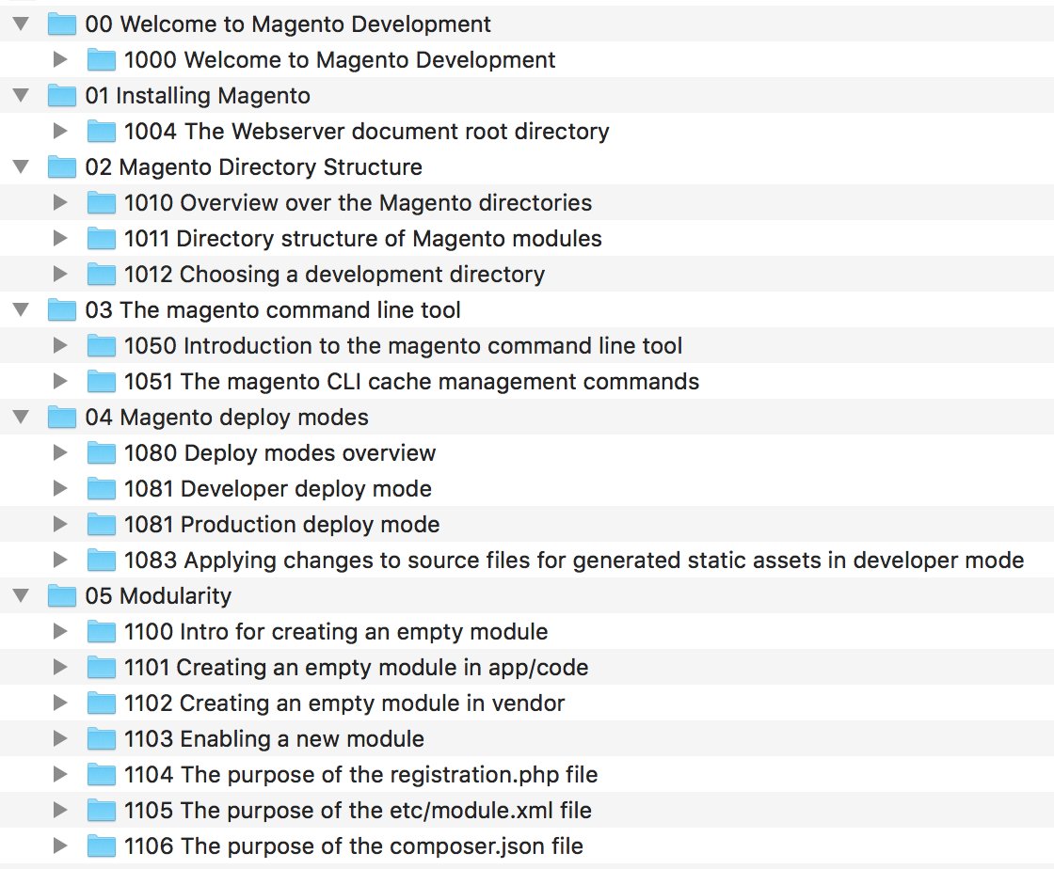Click folder icon of 1081 Developer deploy mode
Viewport: 1054px width, 869px height.
(x=102, y=488)
